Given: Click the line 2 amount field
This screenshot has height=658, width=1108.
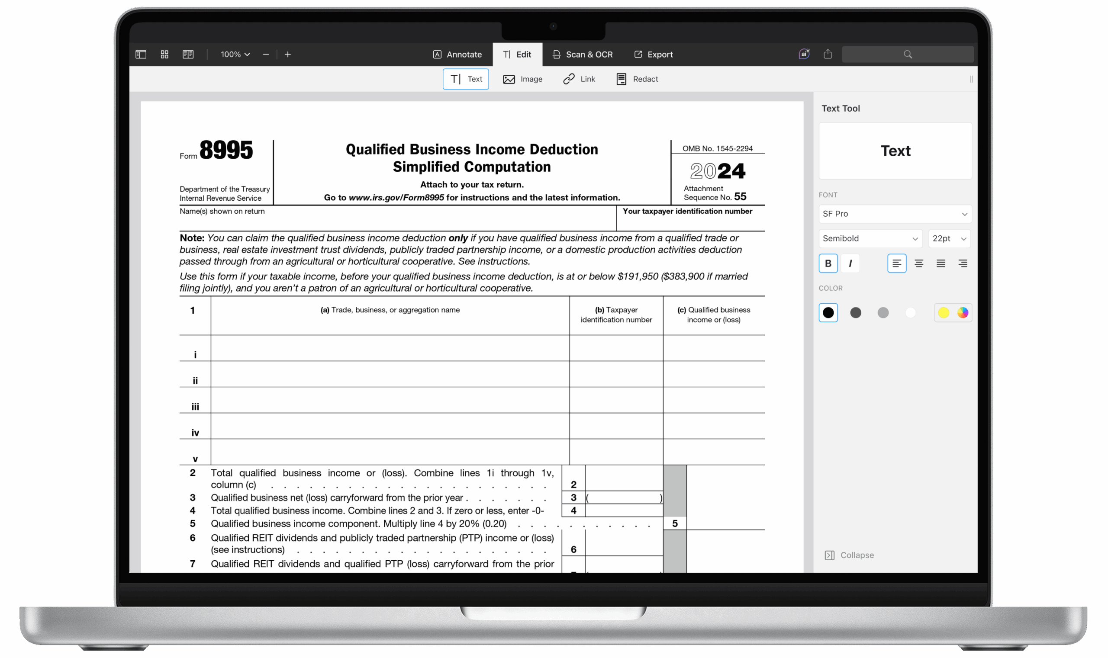Looking at the screenshot, I should pos(624,478).
